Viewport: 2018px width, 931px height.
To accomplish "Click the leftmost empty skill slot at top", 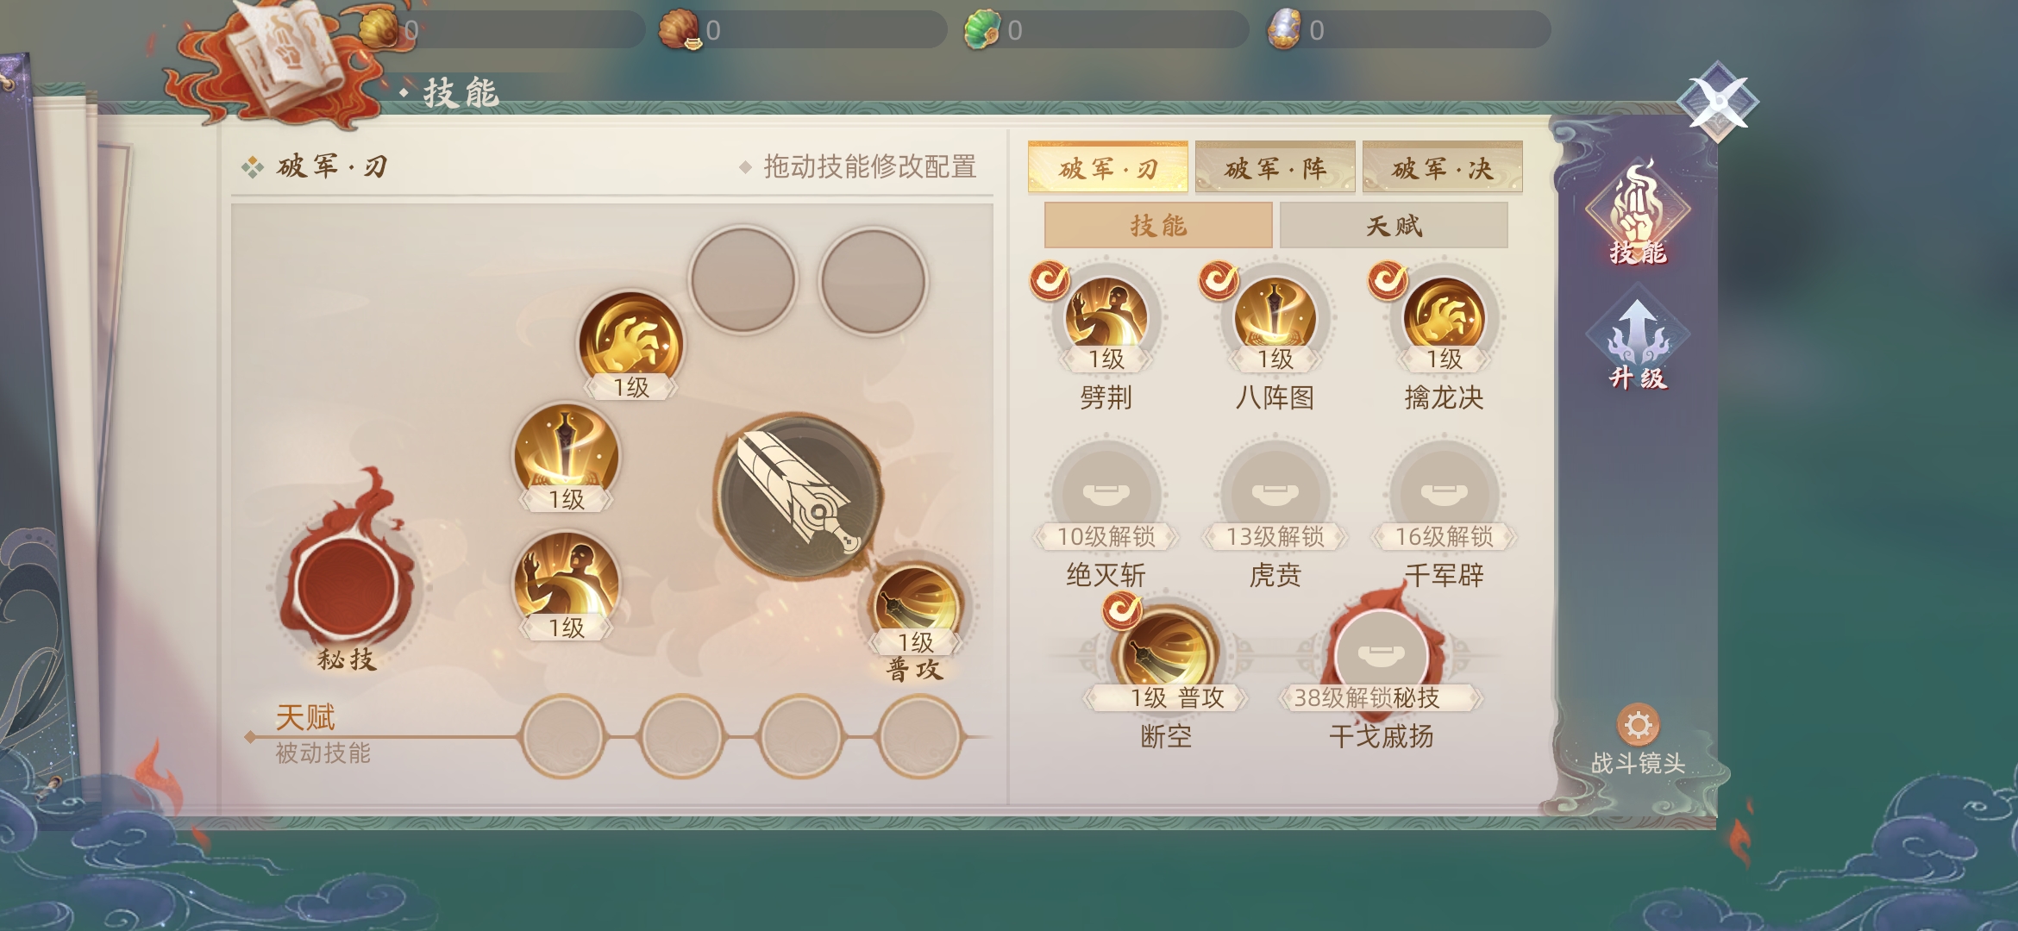I will (x=743, y=280).
